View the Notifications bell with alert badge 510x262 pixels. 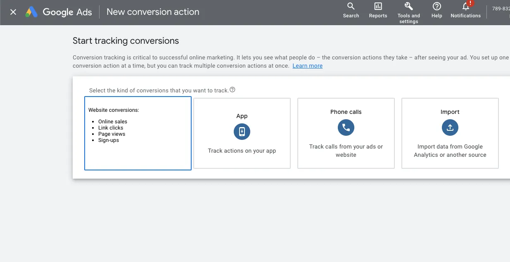pos(465,9)
